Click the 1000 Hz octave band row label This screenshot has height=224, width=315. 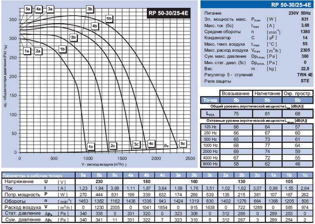point(210,145)
